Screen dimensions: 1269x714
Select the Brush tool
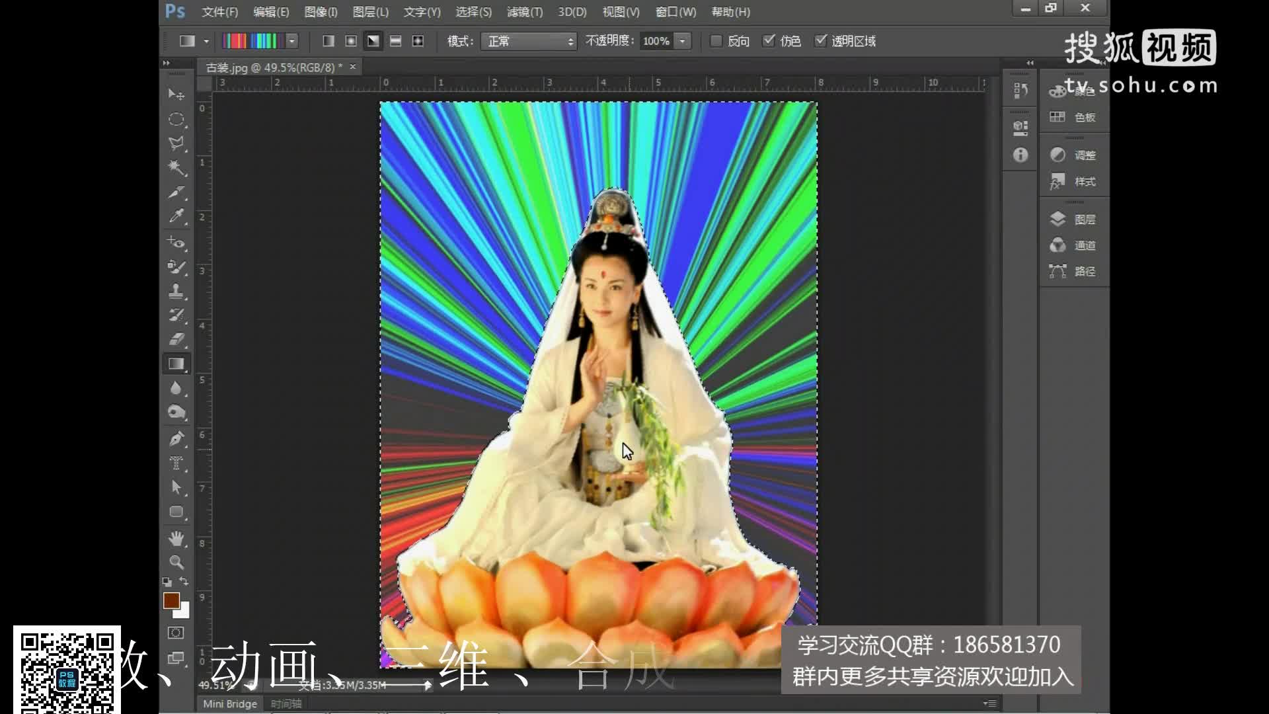click(176, 266)
